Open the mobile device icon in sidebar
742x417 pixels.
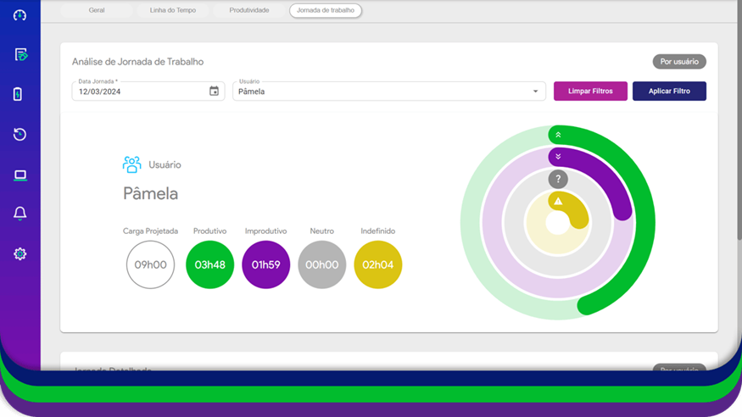coord(19,94)
